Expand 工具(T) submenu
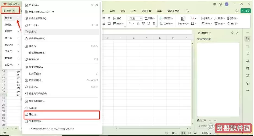Image resolution: width=254 pixels, height=136 pixels. [x=12, y=51]
